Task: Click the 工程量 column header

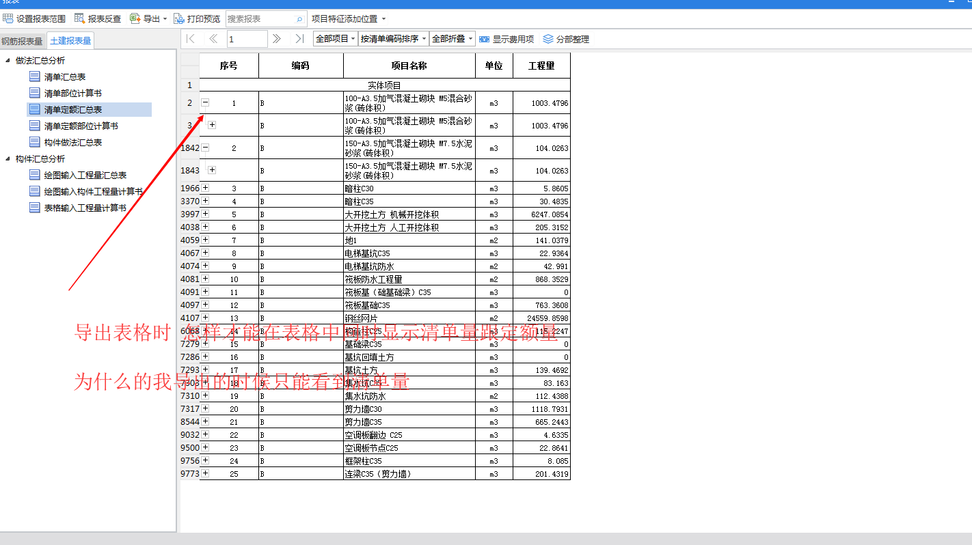Action: (541, 66)
